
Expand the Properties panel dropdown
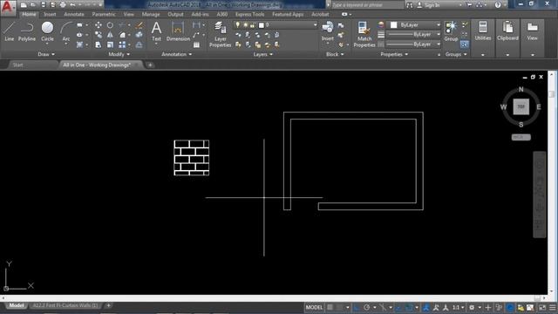(394, 54)
